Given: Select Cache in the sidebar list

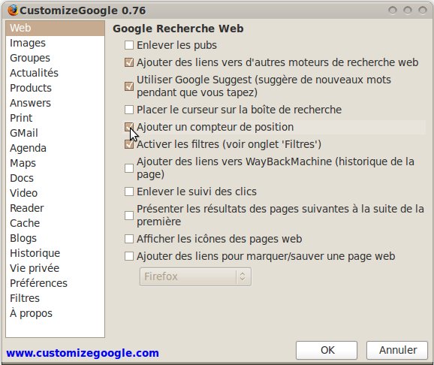Looking at the screenshot, I should (x=55, y=223).
